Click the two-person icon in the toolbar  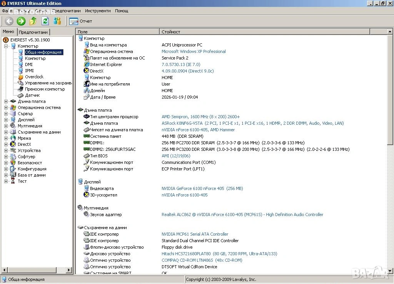point(57,21)
